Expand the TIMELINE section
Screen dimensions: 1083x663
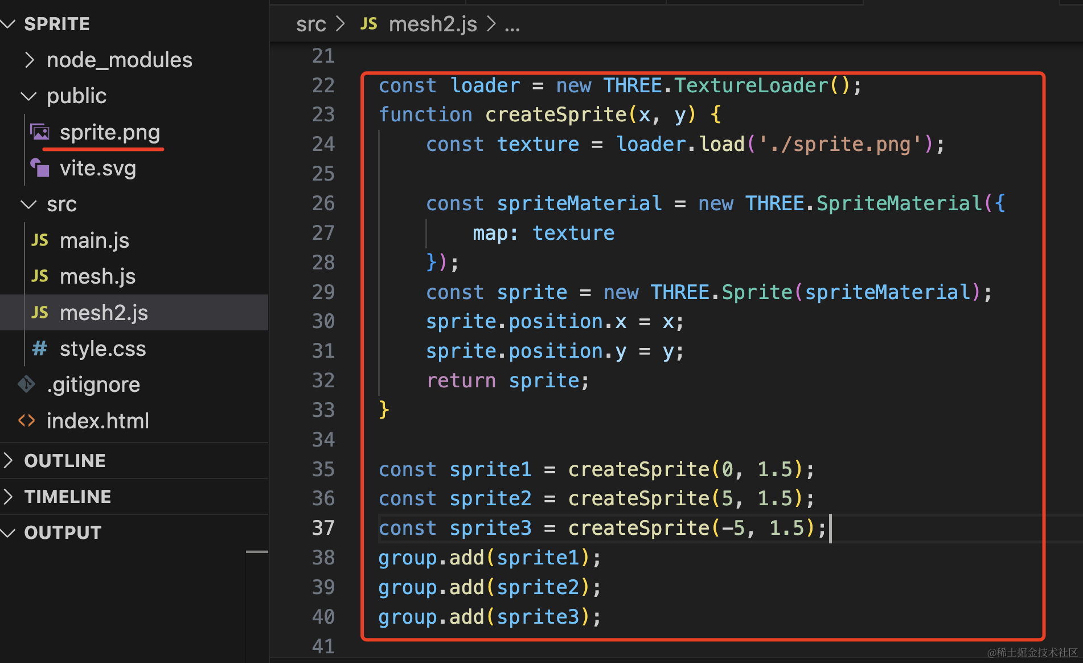click(x=8, y=496)
